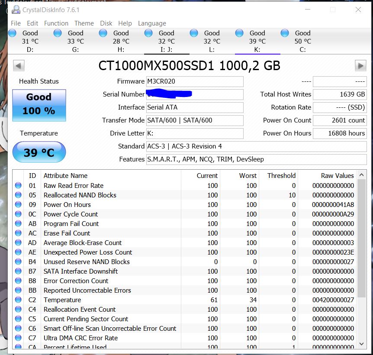Click Total Host Writes value 1639 GB
The image size is (373, 355).
pos(340,94)
